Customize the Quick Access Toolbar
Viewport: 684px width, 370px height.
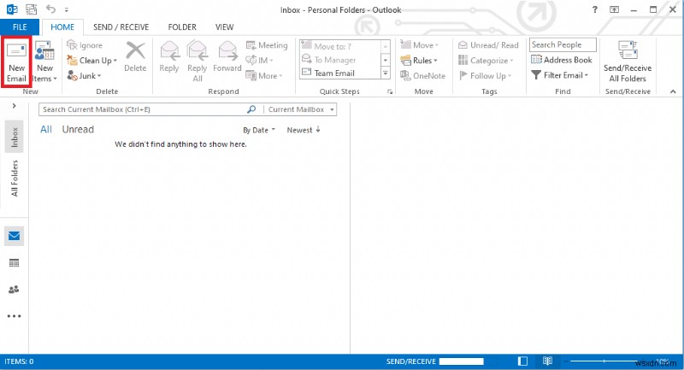tap(67, 9)
